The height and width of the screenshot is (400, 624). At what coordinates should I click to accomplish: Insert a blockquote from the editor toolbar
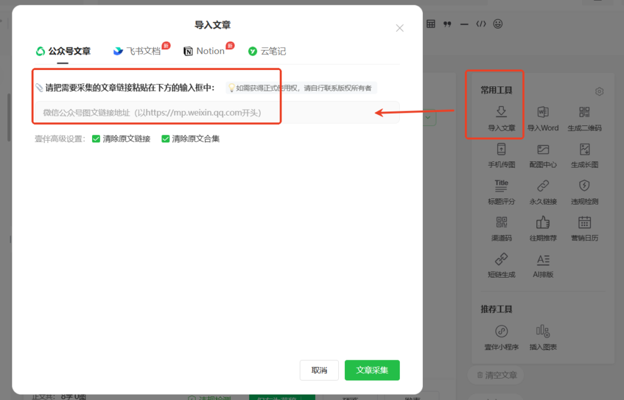pos(447,24)
